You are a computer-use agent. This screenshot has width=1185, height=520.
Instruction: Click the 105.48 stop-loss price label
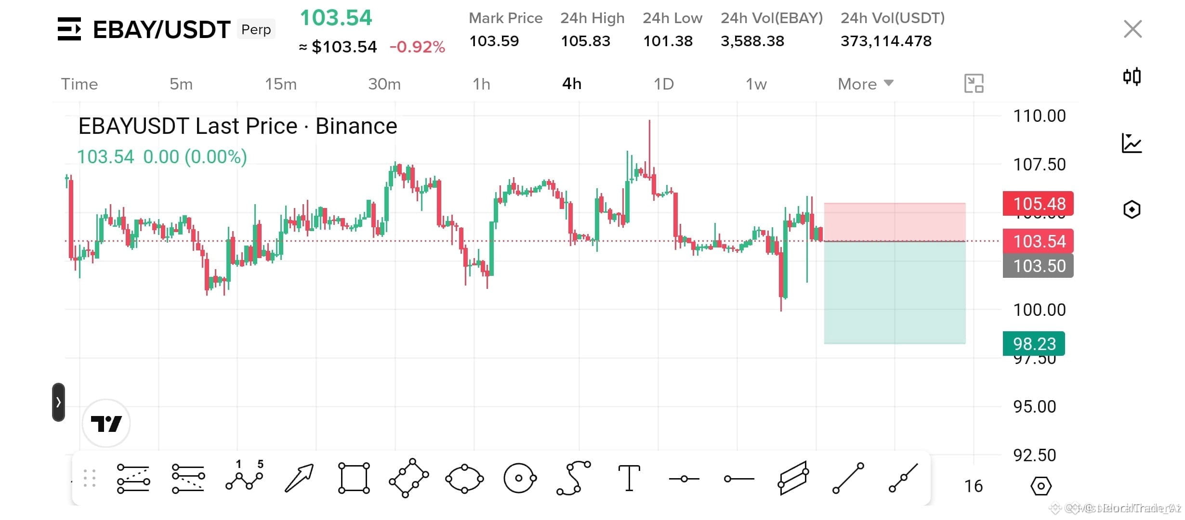coord(1038,204)
